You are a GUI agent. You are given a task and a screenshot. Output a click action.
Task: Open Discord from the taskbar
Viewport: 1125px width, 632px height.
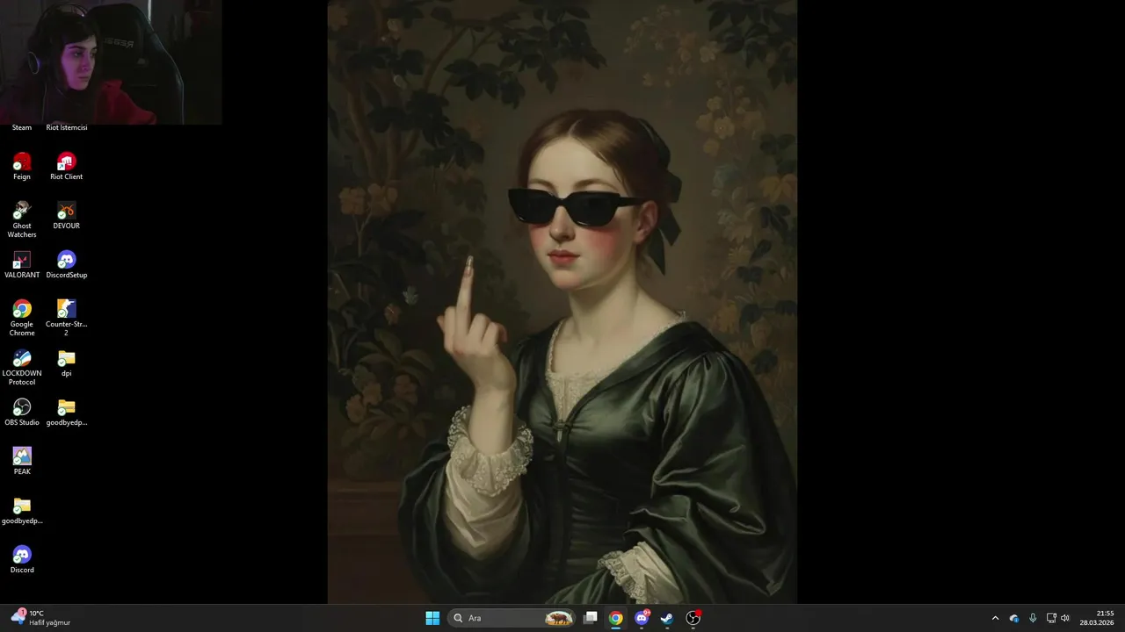click(x=642, y=618)
